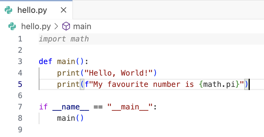The width and height of the screenshot is (264, 137).
Task: Click the Python icon in hello.py tab
Action: click(x=8, y=10)
